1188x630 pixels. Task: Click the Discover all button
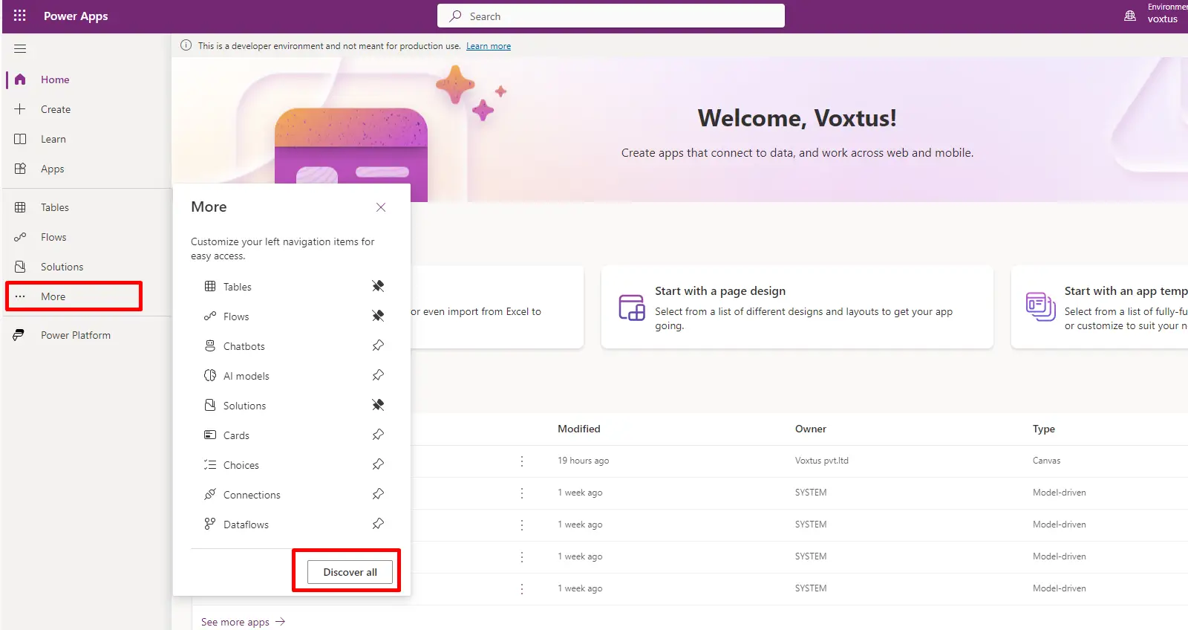350,572
